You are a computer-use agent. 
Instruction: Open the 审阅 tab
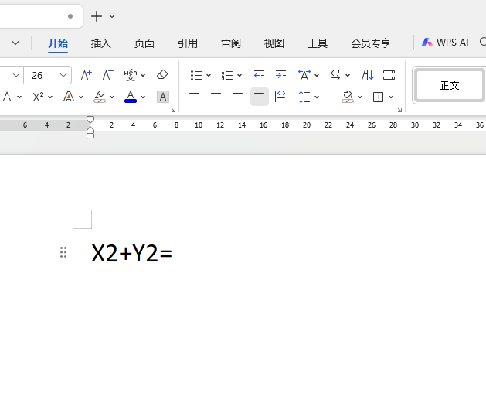click(x=231, y=43)
